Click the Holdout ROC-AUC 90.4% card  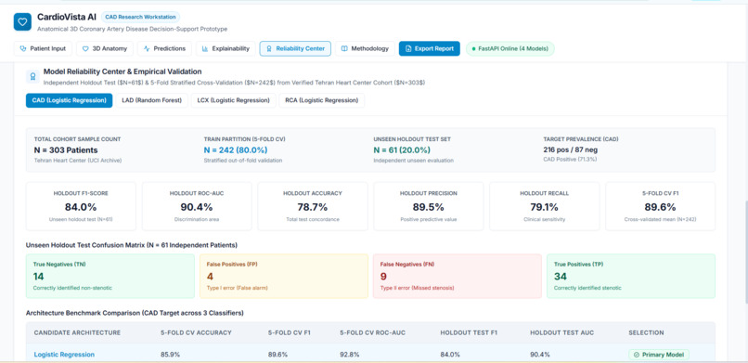[197, 206]
